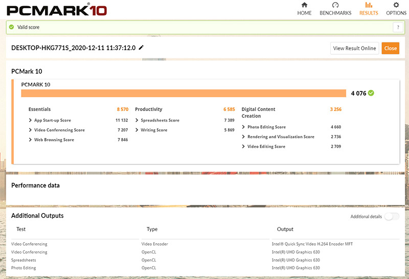The width and height of the screenshot is (409, 279).
Task: Click the PCMARK 10 logo
Action: [57, 10]
